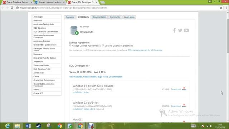229x129 pixels.
Task: Bookmark this page with the star icon
Action: tap(221, 8)
